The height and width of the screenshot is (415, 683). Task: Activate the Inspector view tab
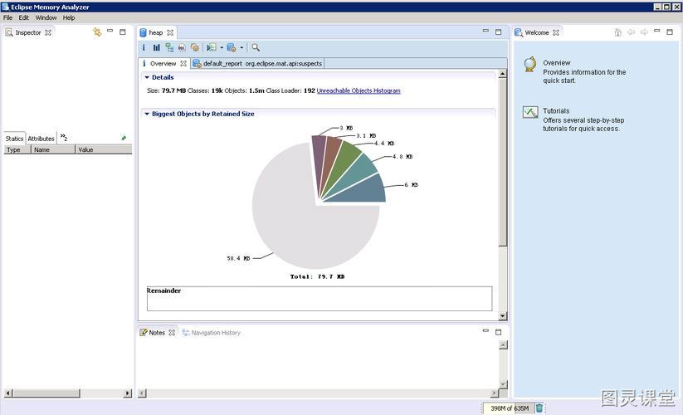(28, 32)
